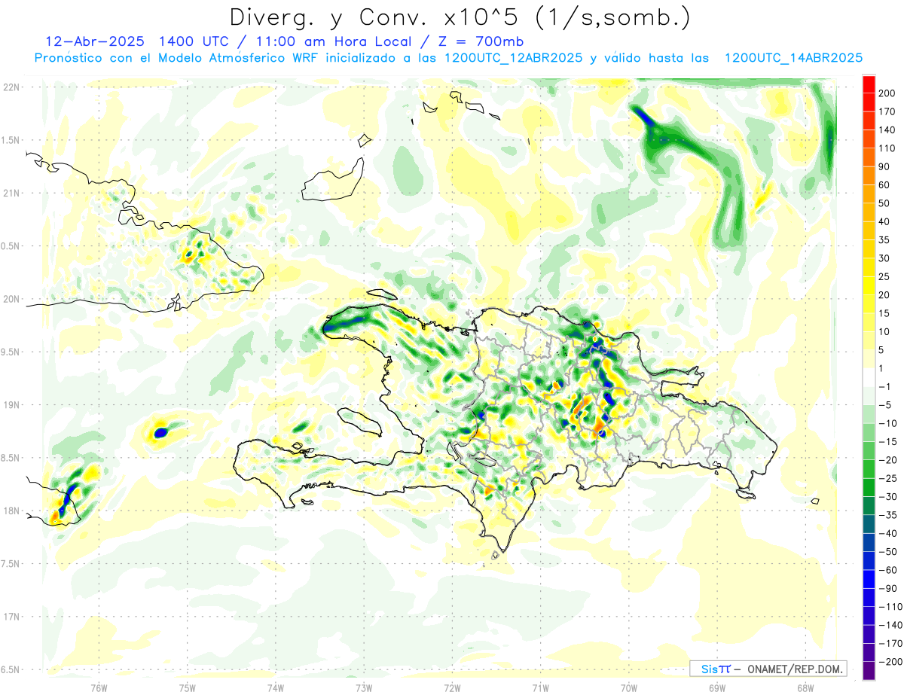Select the dark purple swatch below -200
The height and width of the screenshot is (698, 904).
click(x=869, y=671)
